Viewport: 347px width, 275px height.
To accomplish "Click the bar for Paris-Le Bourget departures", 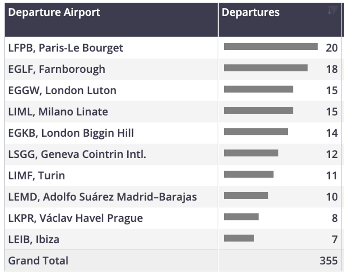I will [271, 46].
